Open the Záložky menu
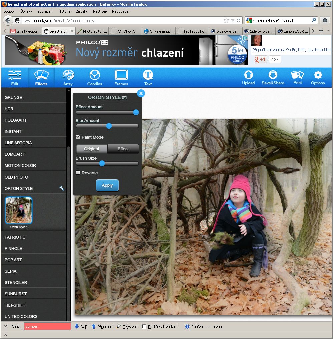This screenshot has width=333, height=339. point(82,11)
